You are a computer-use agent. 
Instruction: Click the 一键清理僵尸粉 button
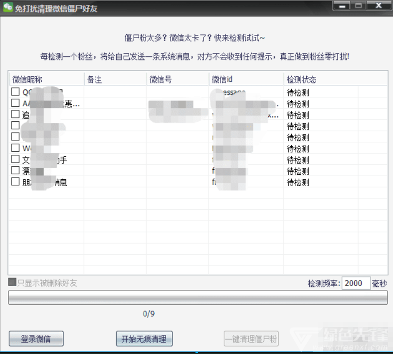tap(251, 339)
